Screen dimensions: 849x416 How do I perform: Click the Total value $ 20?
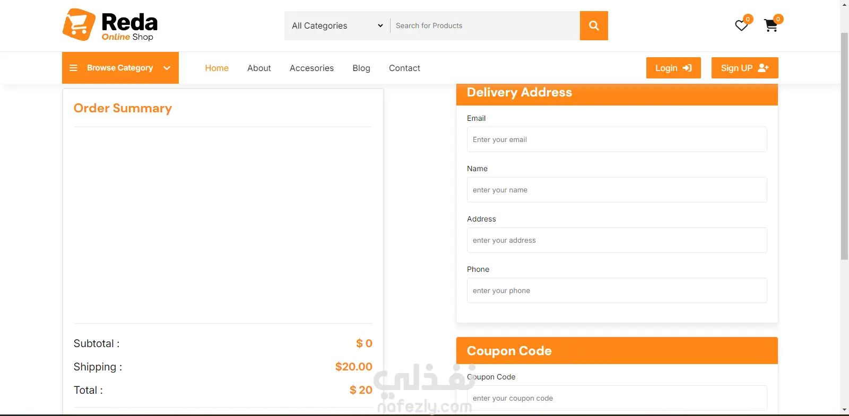pos(361,390)
